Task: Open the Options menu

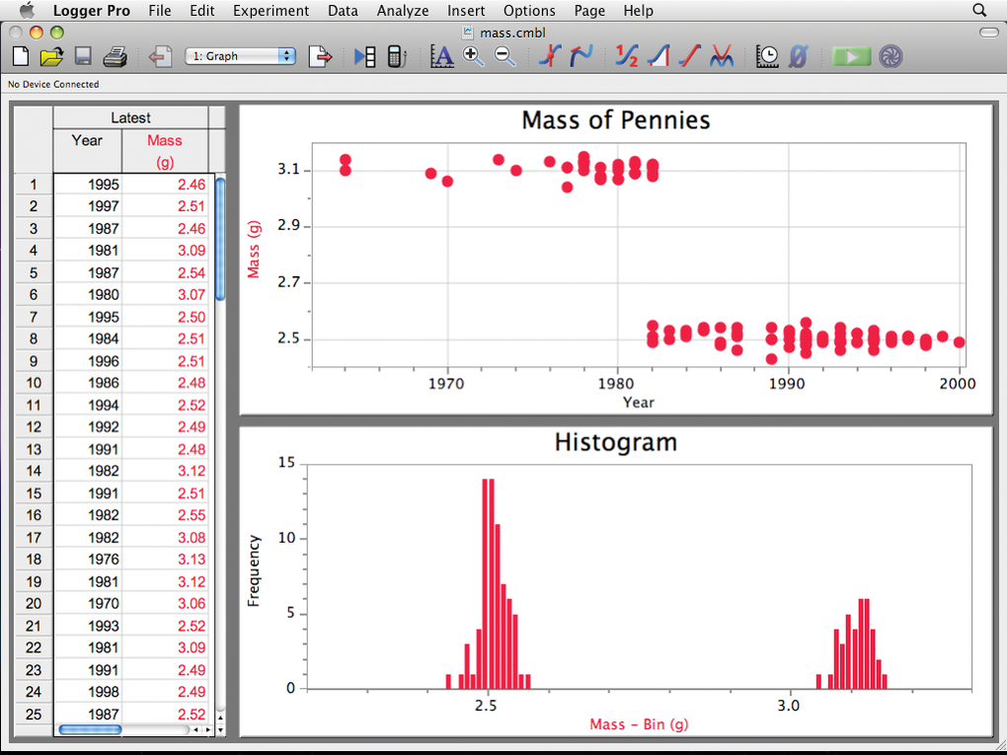Action: (529, 11)
